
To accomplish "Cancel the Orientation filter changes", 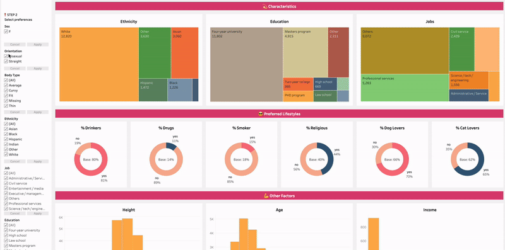I will pos(15,69).
